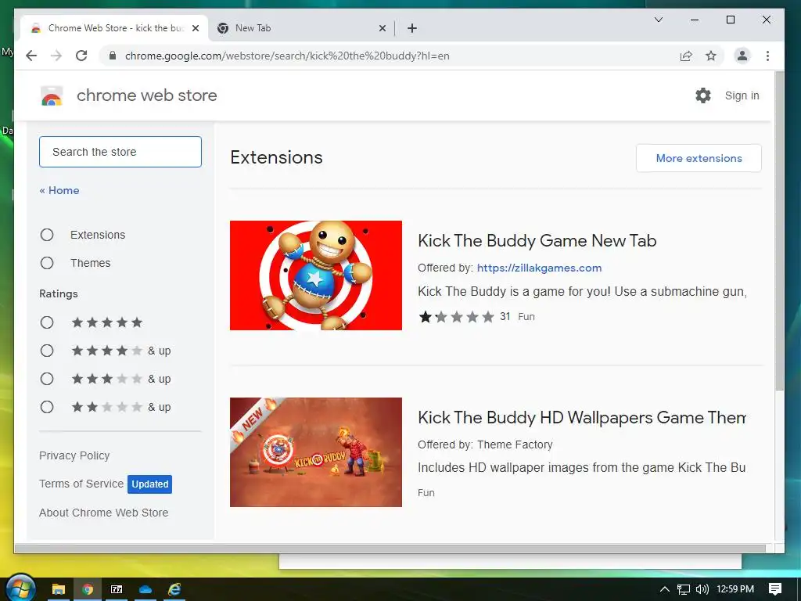The width and height of the screenshot is (801, 601).
Task: Open File Explorer from the taskbar
Action: click(x=58, y=589)
